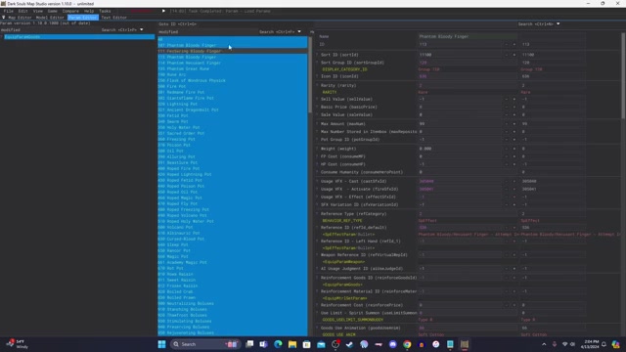The width and height of the screenshot is (626, 352).
Task: Select the Roped Volcano Pot row
Action: click(233, 215)
